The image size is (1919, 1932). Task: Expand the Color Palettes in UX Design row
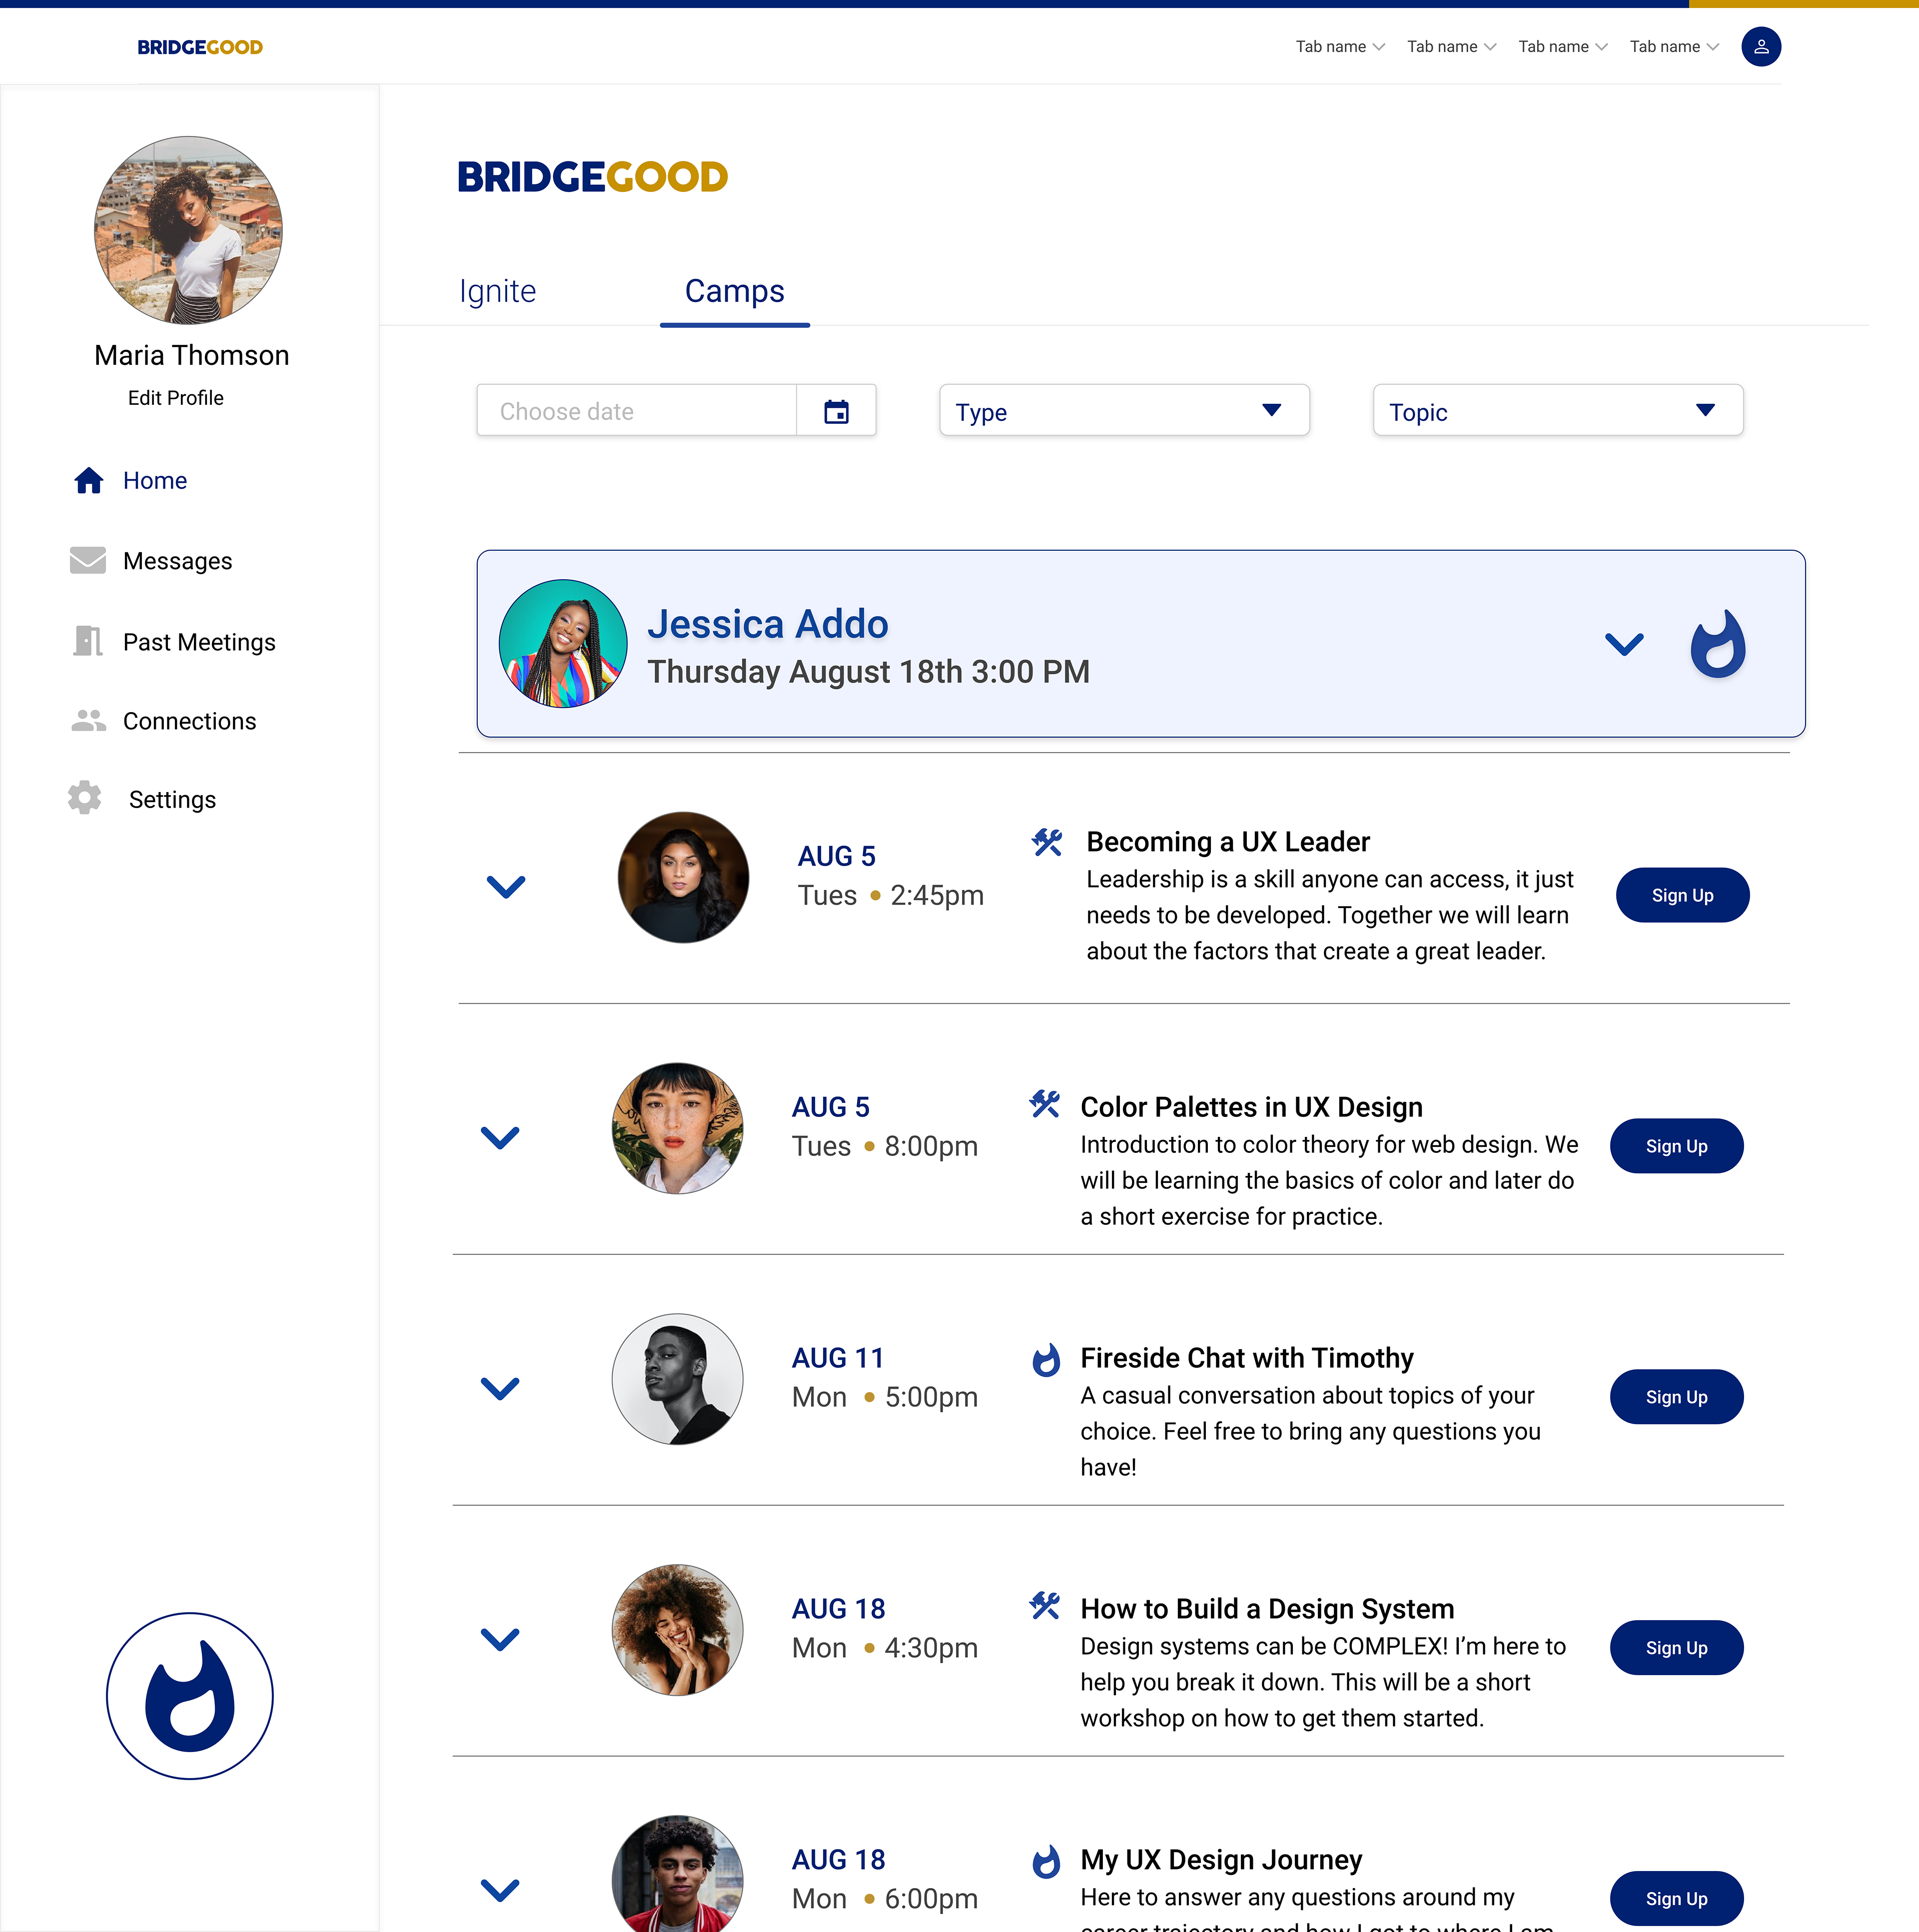point(500,1137)
